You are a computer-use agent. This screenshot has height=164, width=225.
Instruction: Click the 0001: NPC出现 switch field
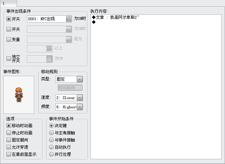tap(50, 19)
